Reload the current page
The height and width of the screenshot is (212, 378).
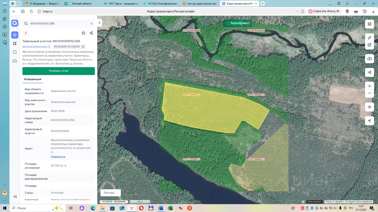tap(31, 11)
